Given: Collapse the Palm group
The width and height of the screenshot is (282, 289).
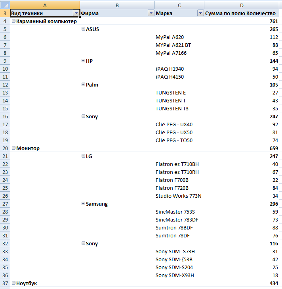Looking at the screenshot, I should point(83,85).
